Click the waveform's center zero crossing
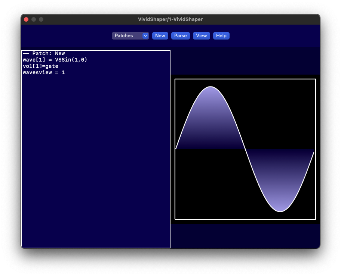The width and height of the screenshot is (341, 276). [x=245, y=149]
